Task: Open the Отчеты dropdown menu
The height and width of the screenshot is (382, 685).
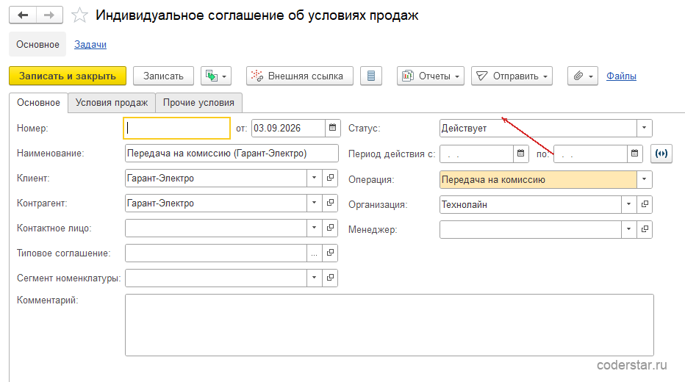Action: [x=430, y=76]
